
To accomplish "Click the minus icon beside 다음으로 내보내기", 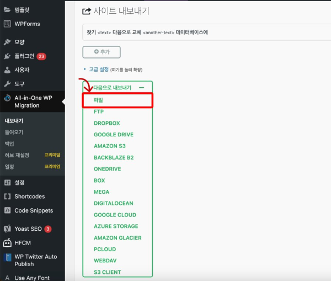I will pyautogui.click(x=142, y=87).
